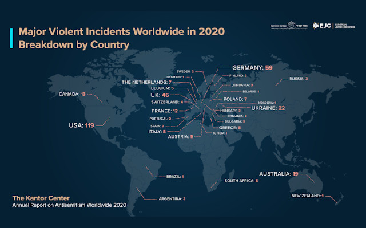
Task: Click the 'PORTUGAL: 2' label
Action: (x=160, y=119)
